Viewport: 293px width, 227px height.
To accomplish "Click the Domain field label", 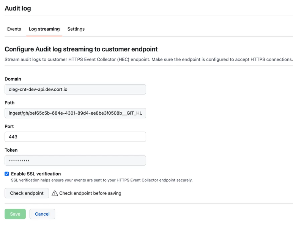I will click(x=13, y=79).
